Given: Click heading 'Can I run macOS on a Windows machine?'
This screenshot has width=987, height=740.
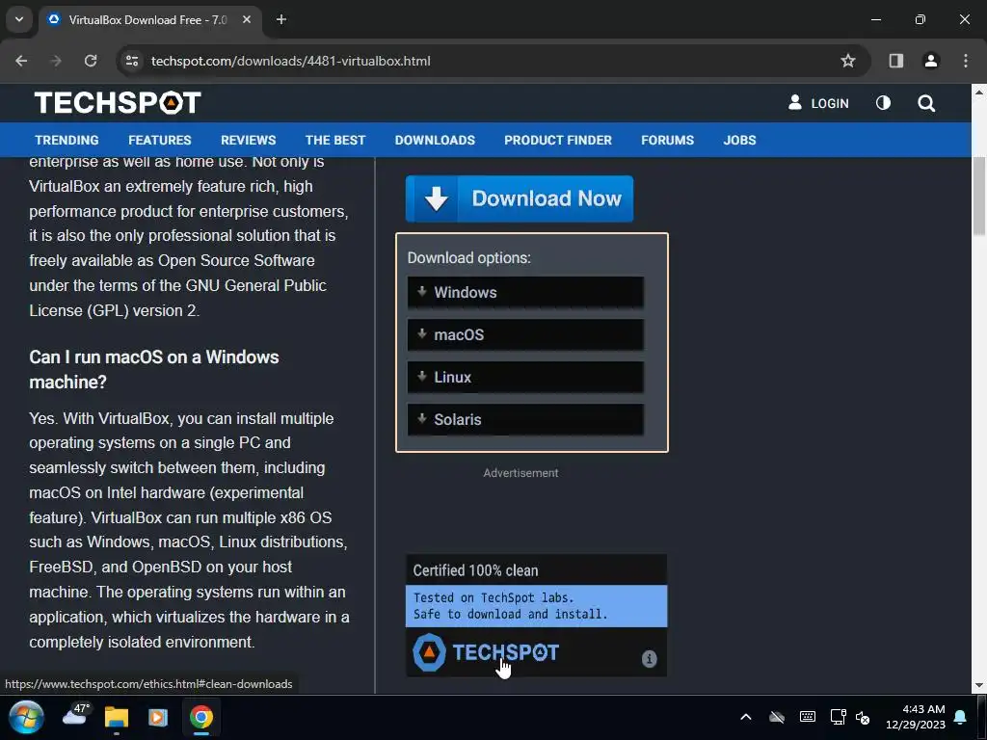Looking at the screenshot, I should tap(154, 369).
